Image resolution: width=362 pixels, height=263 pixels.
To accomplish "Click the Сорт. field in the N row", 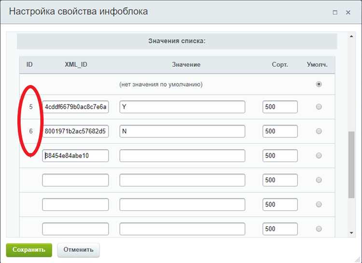I will 280,131.
